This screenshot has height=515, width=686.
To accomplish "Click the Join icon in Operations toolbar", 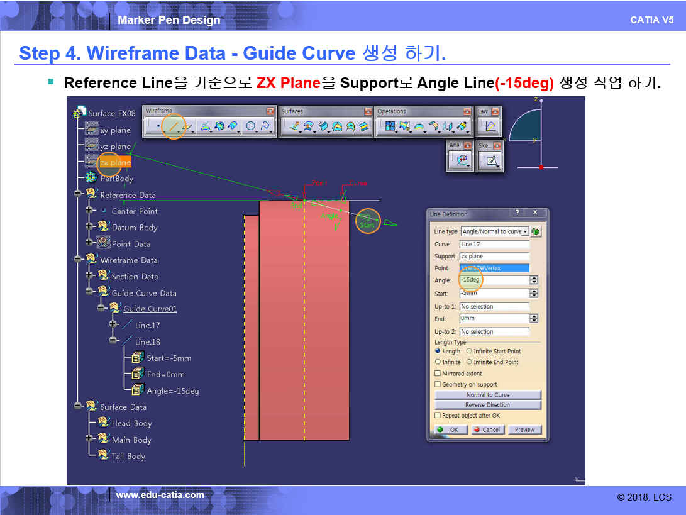I will (390, 126).
